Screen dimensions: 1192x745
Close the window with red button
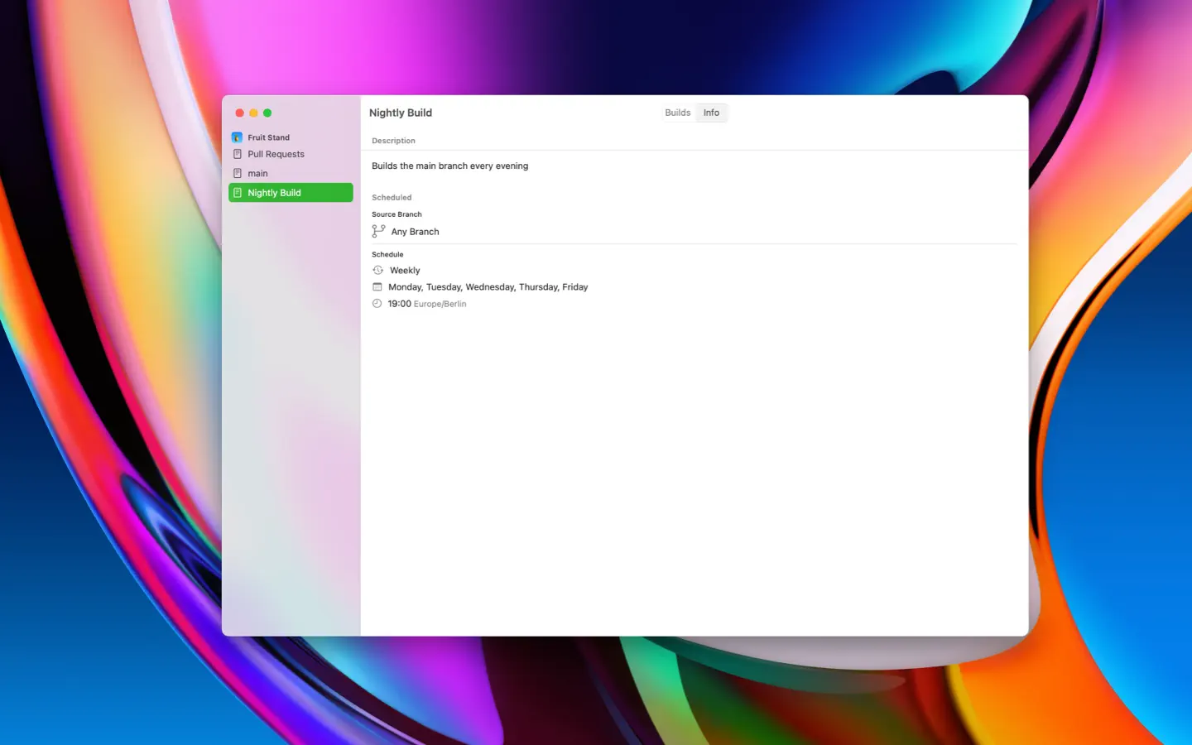(239, 113)
